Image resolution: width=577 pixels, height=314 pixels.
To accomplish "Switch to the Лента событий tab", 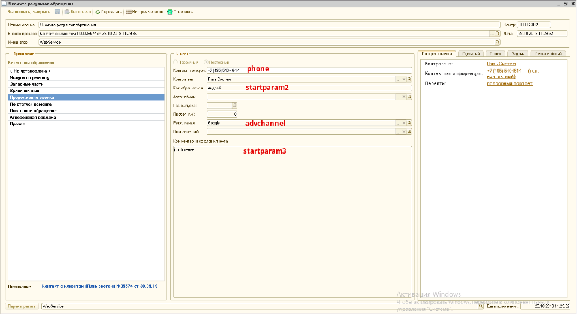I will pos(549,54).
